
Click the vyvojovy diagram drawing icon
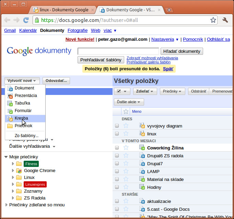point(142,125)
